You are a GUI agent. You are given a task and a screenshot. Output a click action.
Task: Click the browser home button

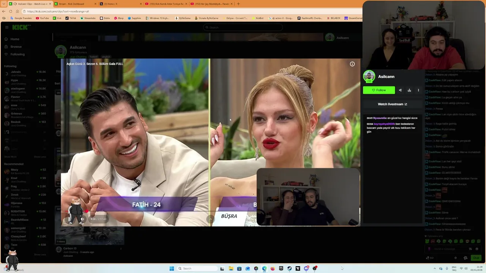[17, 11]
